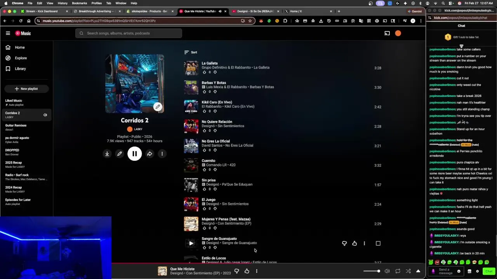Click the New playlist button
This screenshot has width=497, height=279.
tap(26, 89)
